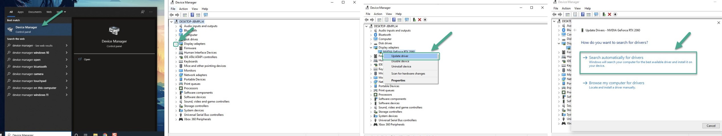
Task: Expand collapsed Display adapters node via its chevron
Action: coord(176,44)
